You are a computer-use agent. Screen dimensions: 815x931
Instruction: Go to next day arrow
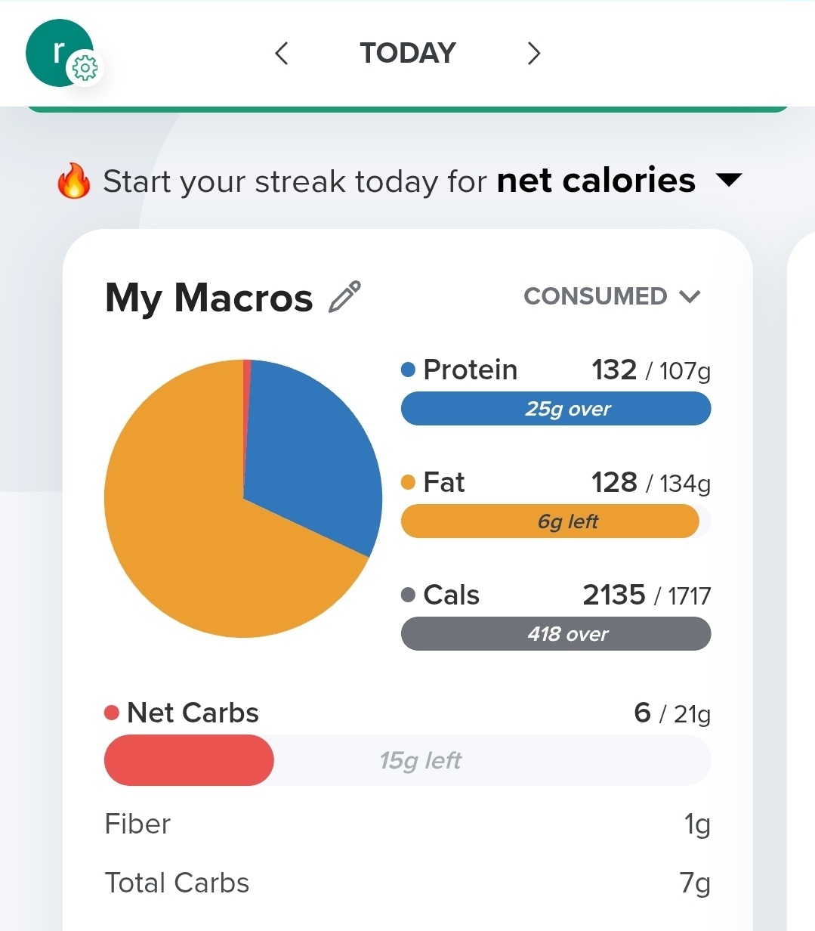(x=534, y=53)
